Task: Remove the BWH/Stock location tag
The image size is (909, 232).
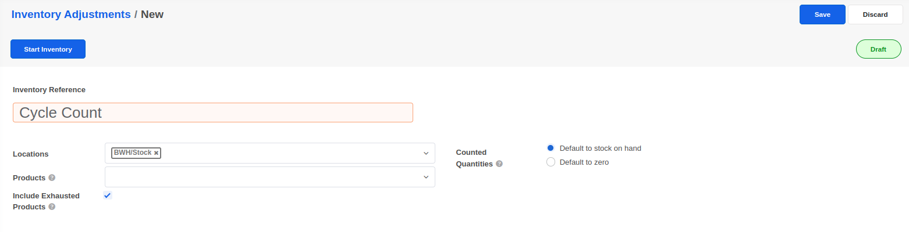Action: 156,153
